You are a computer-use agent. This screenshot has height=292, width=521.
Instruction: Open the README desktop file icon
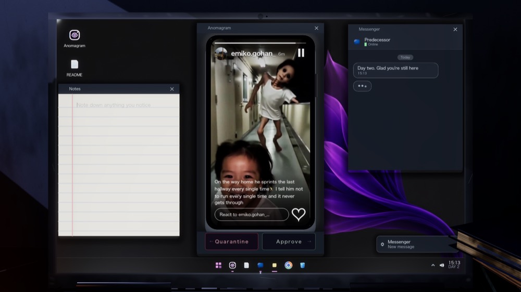75,68
